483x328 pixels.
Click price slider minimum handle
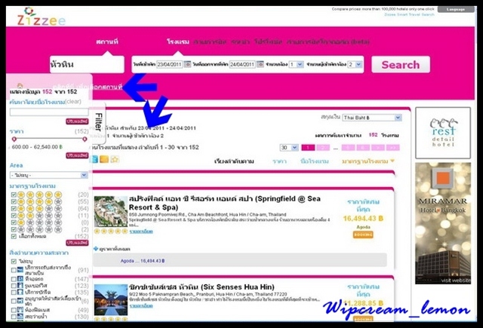[14, 139]
